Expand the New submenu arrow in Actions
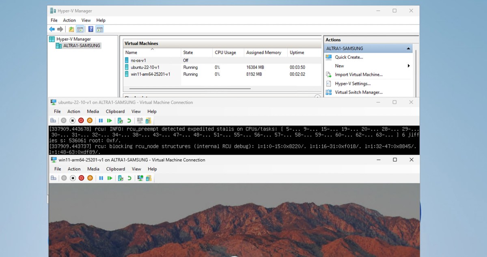The height and width of the screenshot is (257, 487). click(409, 66)
